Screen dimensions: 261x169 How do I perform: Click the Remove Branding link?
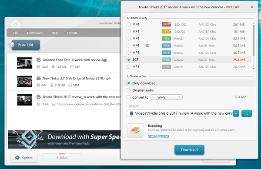(x=158, y=136)
